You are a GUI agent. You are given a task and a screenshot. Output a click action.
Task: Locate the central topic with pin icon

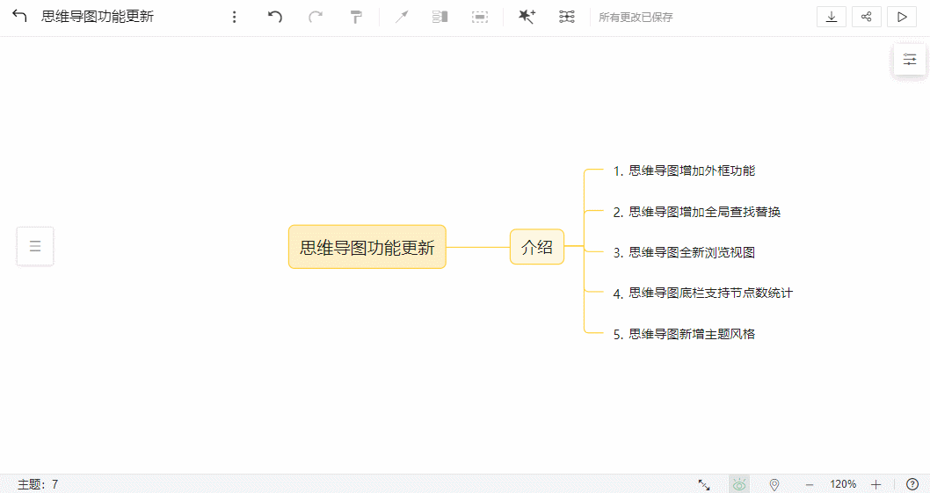[774, 485]
